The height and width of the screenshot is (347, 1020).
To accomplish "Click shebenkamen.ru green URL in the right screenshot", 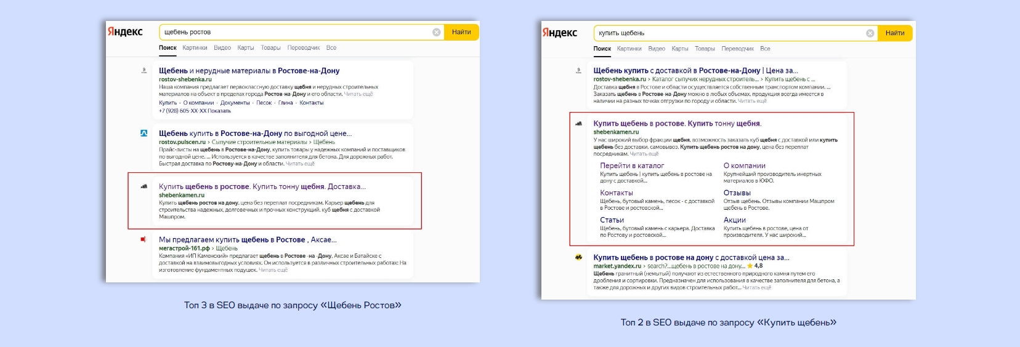I will click(616, 132).
